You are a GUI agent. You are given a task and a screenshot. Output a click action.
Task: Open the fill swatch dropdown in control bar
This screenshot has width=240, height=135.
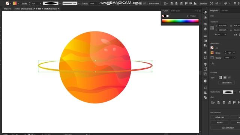pos(10,3)
